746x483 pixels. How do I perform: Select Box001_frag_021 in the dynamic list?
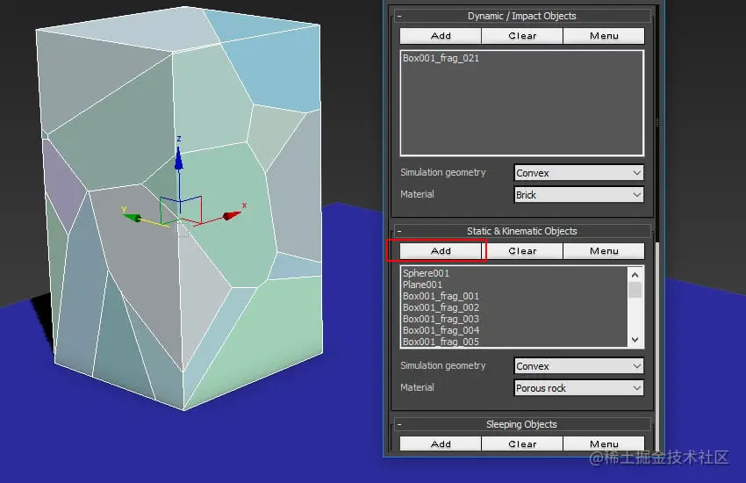(441, 58)
